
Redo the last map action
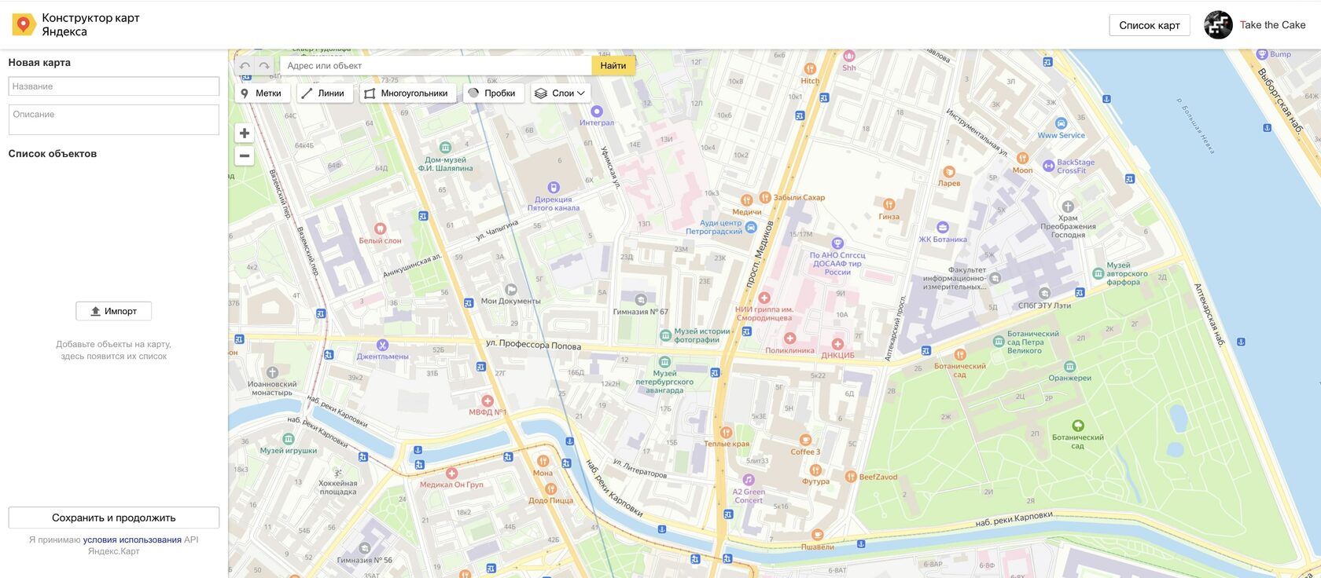(264, 66)
